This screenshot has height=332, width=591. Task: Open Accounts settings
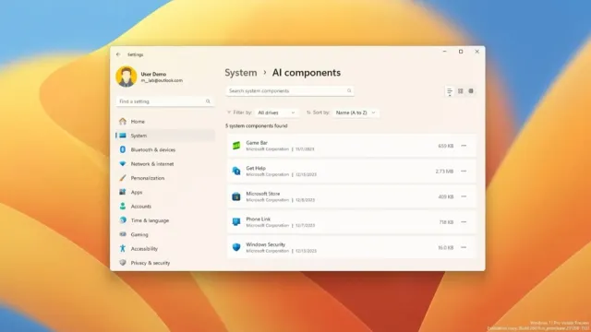(165, 207)
